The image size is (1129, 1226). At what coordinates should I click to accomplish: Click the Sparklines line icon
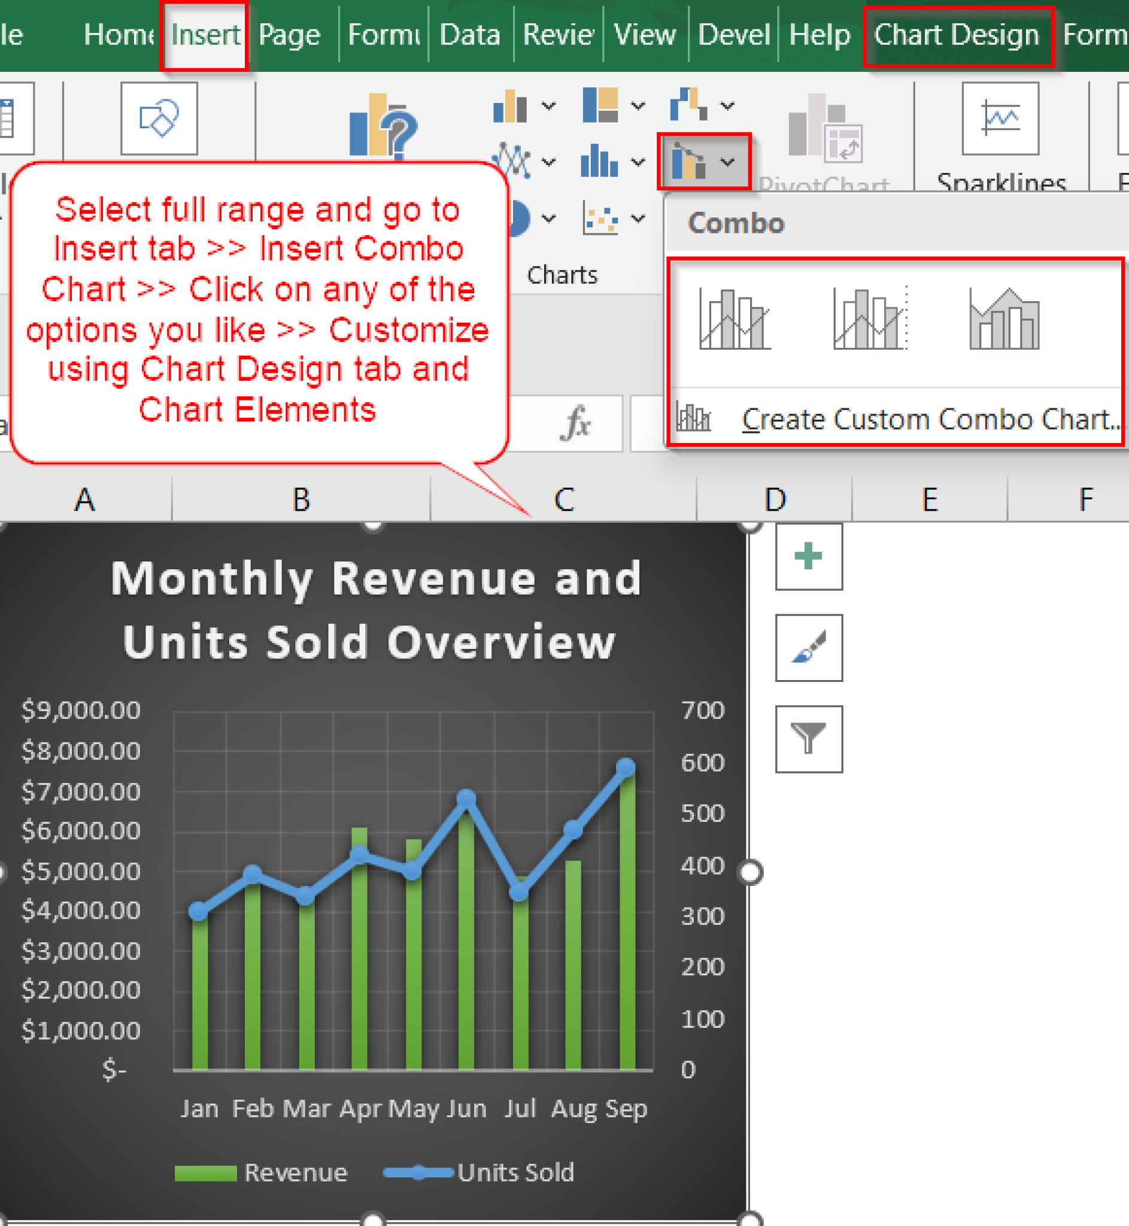1001,119
